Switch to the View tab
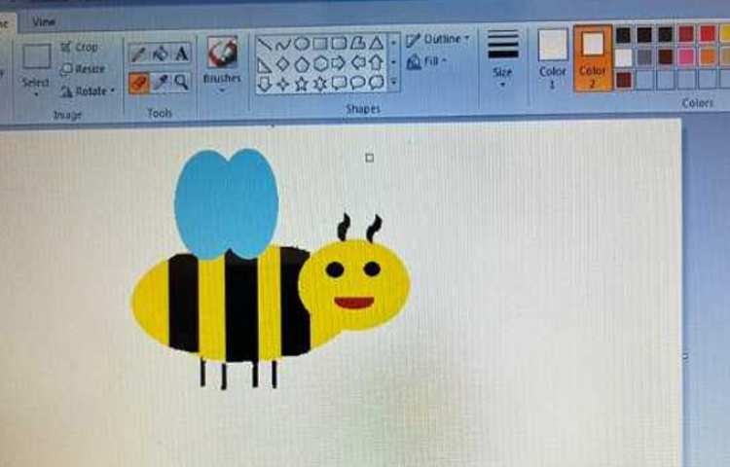Image resolution: width=730 pixels, height=467 pixels. 44,21
